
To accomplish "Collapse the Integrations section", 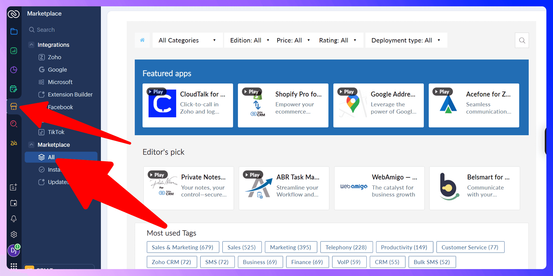I will (32, 45).
